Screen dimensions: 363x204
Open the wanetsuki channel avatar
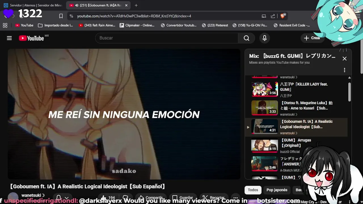click(x=13, y=197)
